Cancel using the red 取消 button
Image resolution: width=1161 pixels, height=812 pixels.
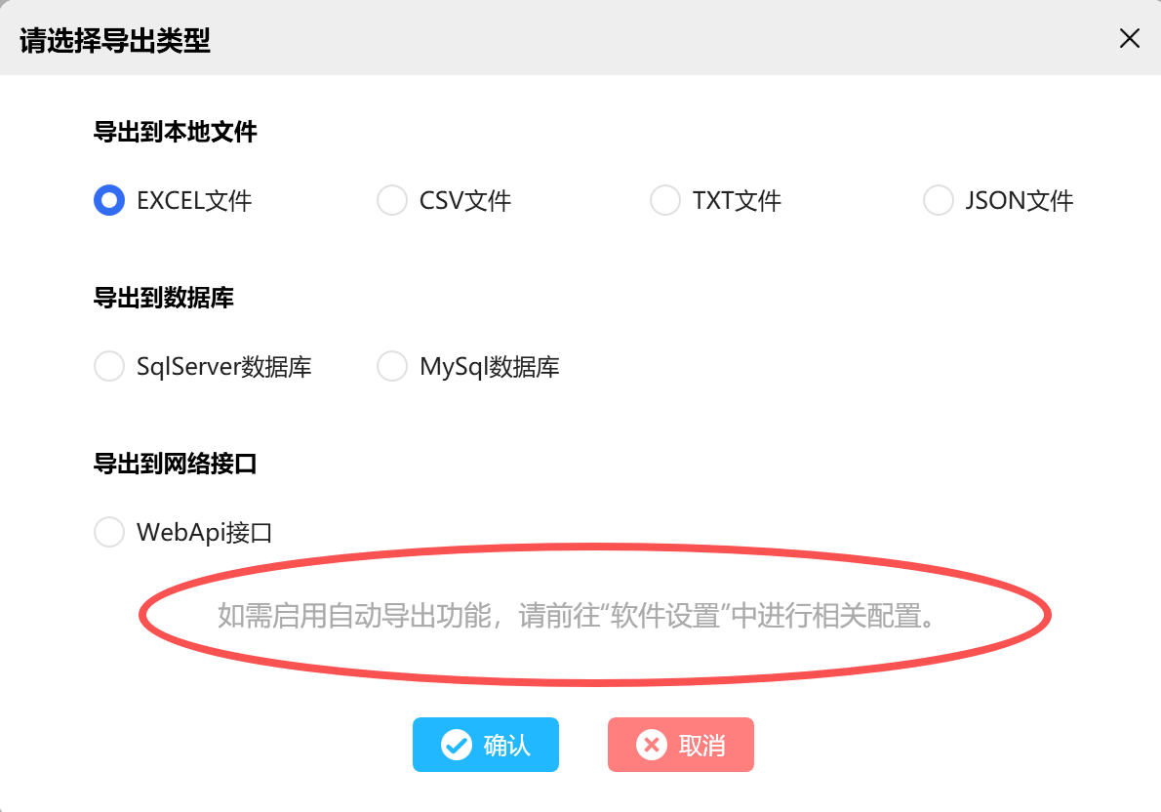[x=681, y=745]
